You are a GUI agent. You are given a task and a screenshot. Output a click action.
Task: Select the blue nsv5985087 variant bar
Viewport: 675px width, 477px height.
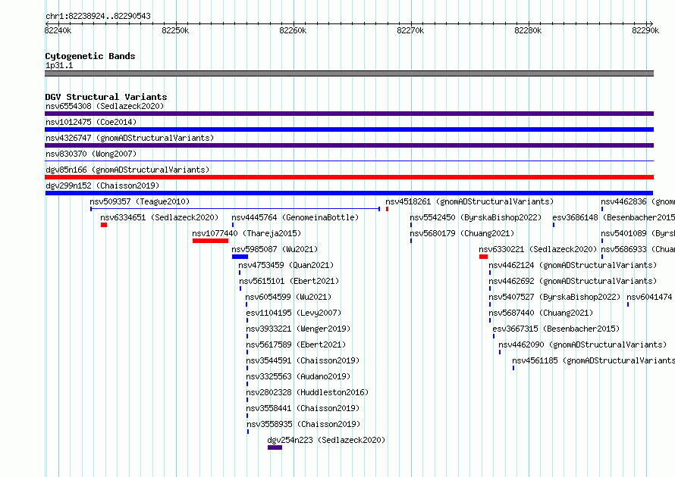240,257
